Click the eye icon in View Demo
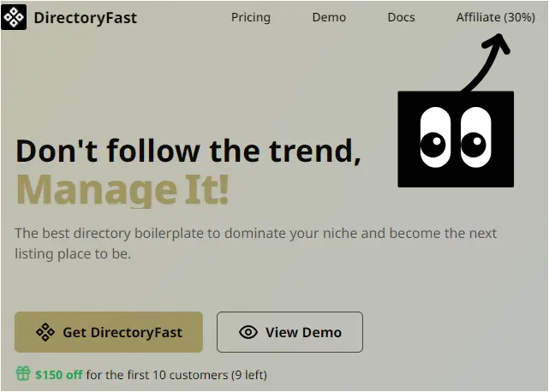This screenshot has width=549, height=392. pyautogui.click(x=248, y=332)
